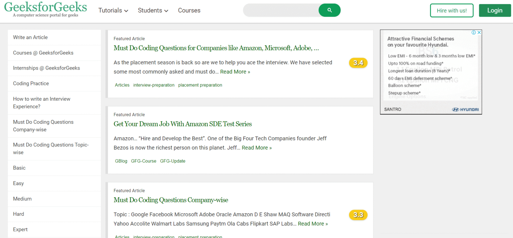The height and width of the screenshot is (238, 513).
Task: Click the search magnifier icon
Action: [329, 10]
